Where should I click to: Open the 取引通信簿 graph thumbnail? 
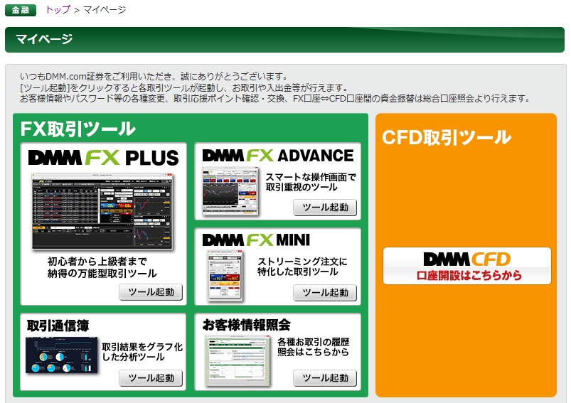(x=62, y=355)
